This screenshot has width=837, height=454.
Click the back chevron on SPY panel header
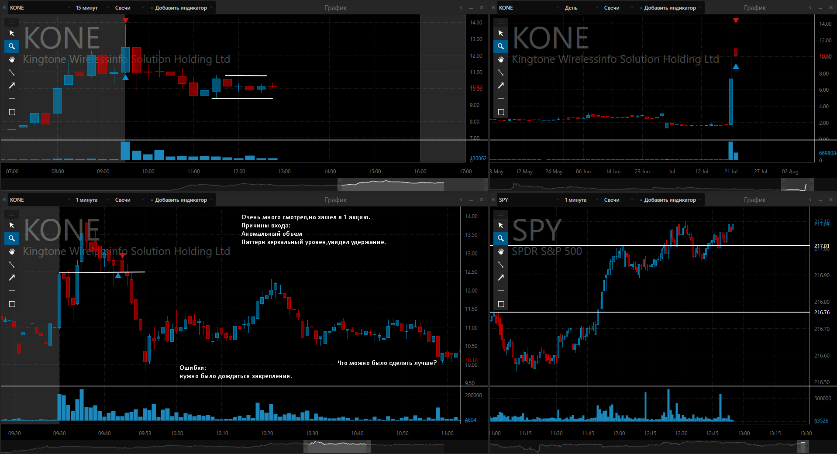point(810,199)
